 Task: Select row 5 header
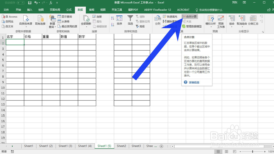click(3, 60)
